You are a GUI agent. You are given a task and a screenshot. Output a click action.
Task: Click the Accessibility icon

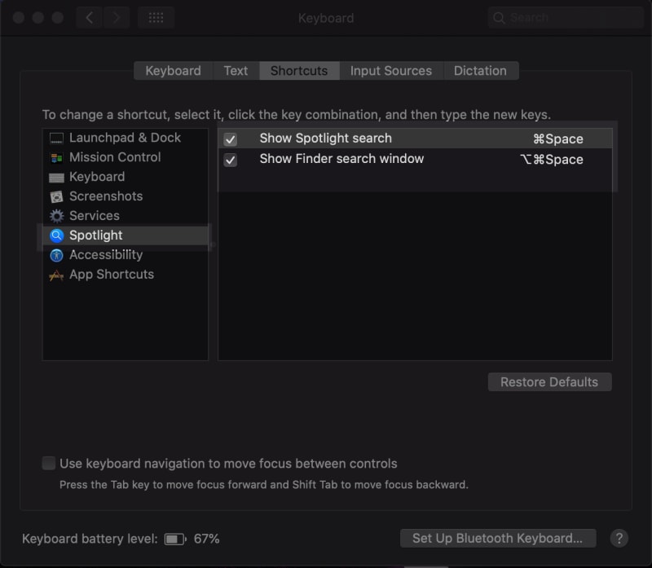coord(56,255)
